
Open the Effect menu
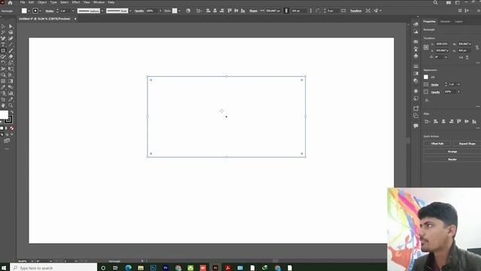(x=76, y=2)
